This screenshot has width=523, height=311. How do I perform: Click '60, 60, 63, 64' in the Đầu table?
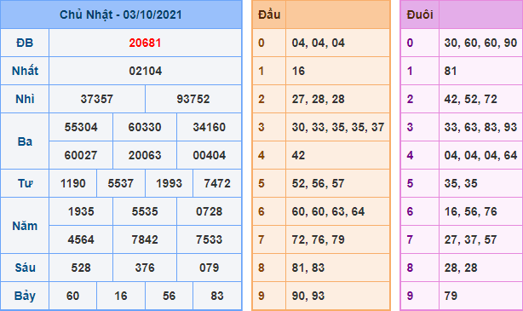pos(328,211)
